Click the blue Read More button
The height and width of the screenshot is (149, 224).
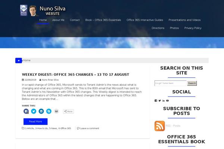click(35, 121)
